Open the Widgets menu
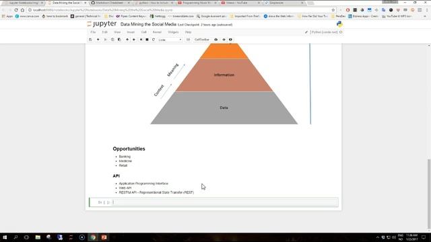The image size is (431, 242). click(x=173, y=32)
